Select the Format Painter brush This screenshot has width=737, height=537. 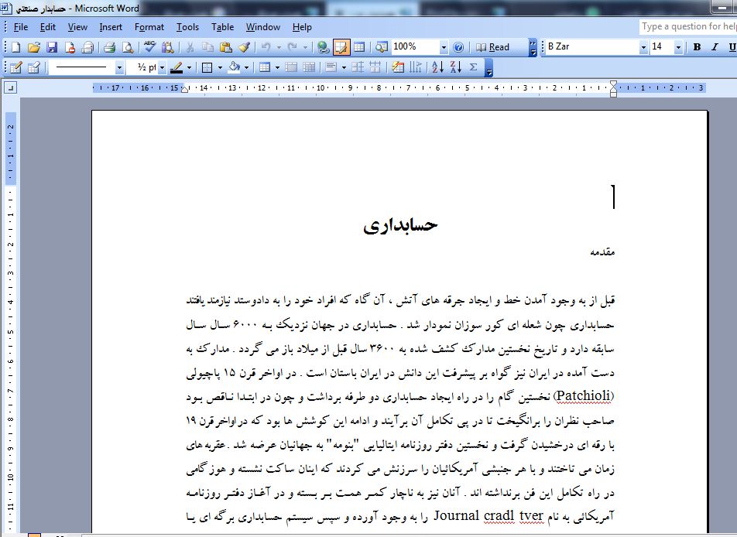(243, 47)
